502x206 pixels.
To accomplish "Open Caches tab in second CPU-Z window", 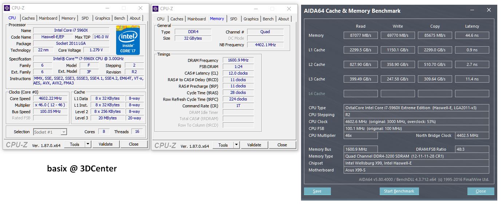I will click(x=177, y=19).
